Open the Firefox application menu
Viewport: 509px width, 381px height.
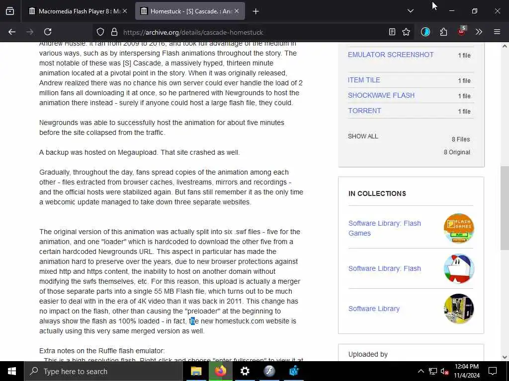(497, 32)
